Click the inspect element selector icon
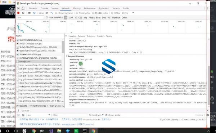This screenshot has width=216, height=133. point(18,8)
